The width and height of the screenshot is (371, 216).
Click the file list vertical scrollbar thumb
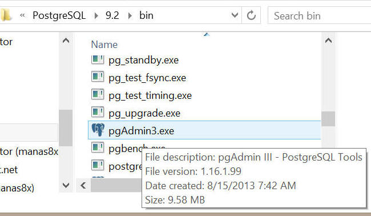coord(328,119)
